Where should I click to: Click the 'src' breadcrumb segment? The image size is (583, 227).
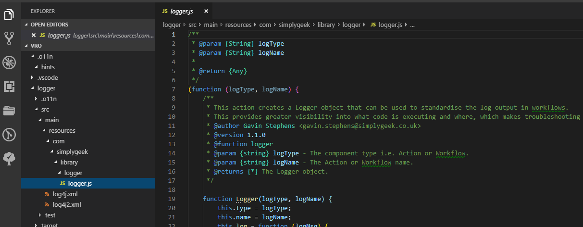click(193, 25)
